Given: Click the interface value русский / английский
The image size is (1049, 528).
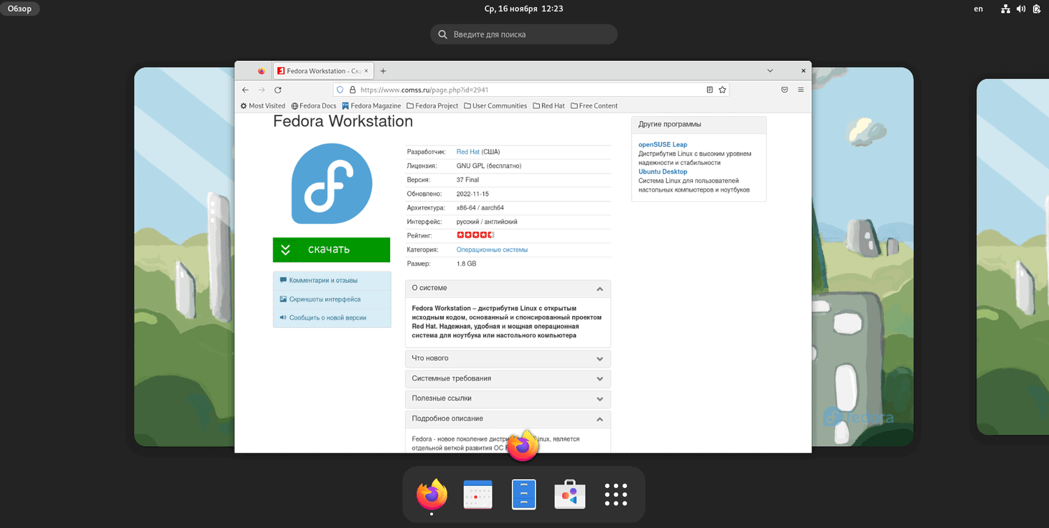Looking at the screenshot, I should [487, 222].
